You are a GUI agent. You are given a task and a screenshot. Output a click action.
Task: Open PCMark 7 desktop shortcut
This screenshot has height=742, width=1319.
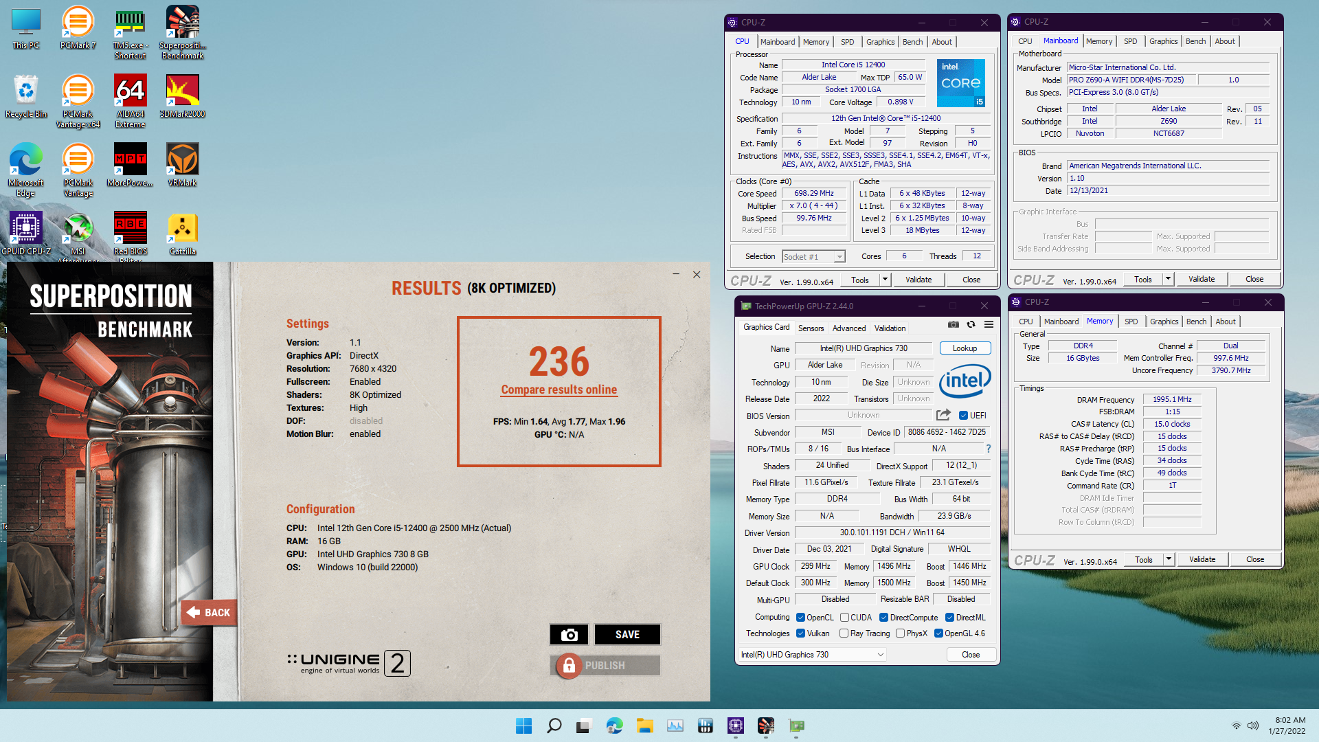[78, 28]
